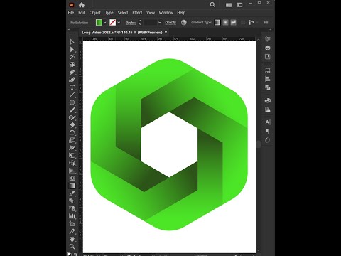Select the Hand tool
The height and width of the screenshot is (256, 341).
pyautogui.click(x=72, y=239)
